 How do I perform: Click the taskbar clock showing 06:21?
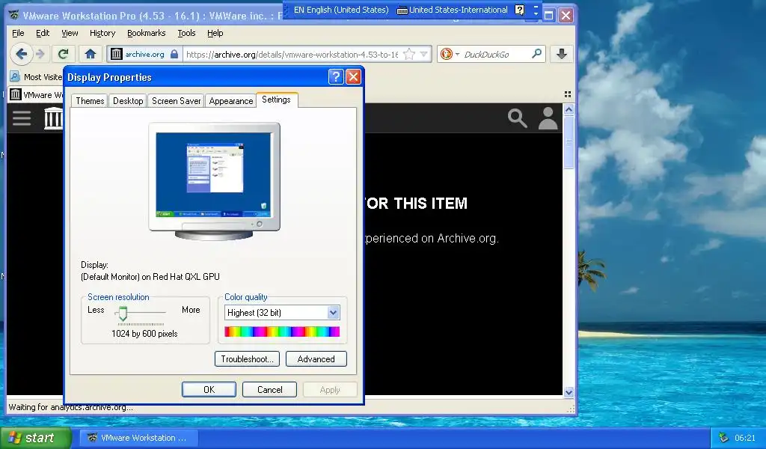click(745, 438)
